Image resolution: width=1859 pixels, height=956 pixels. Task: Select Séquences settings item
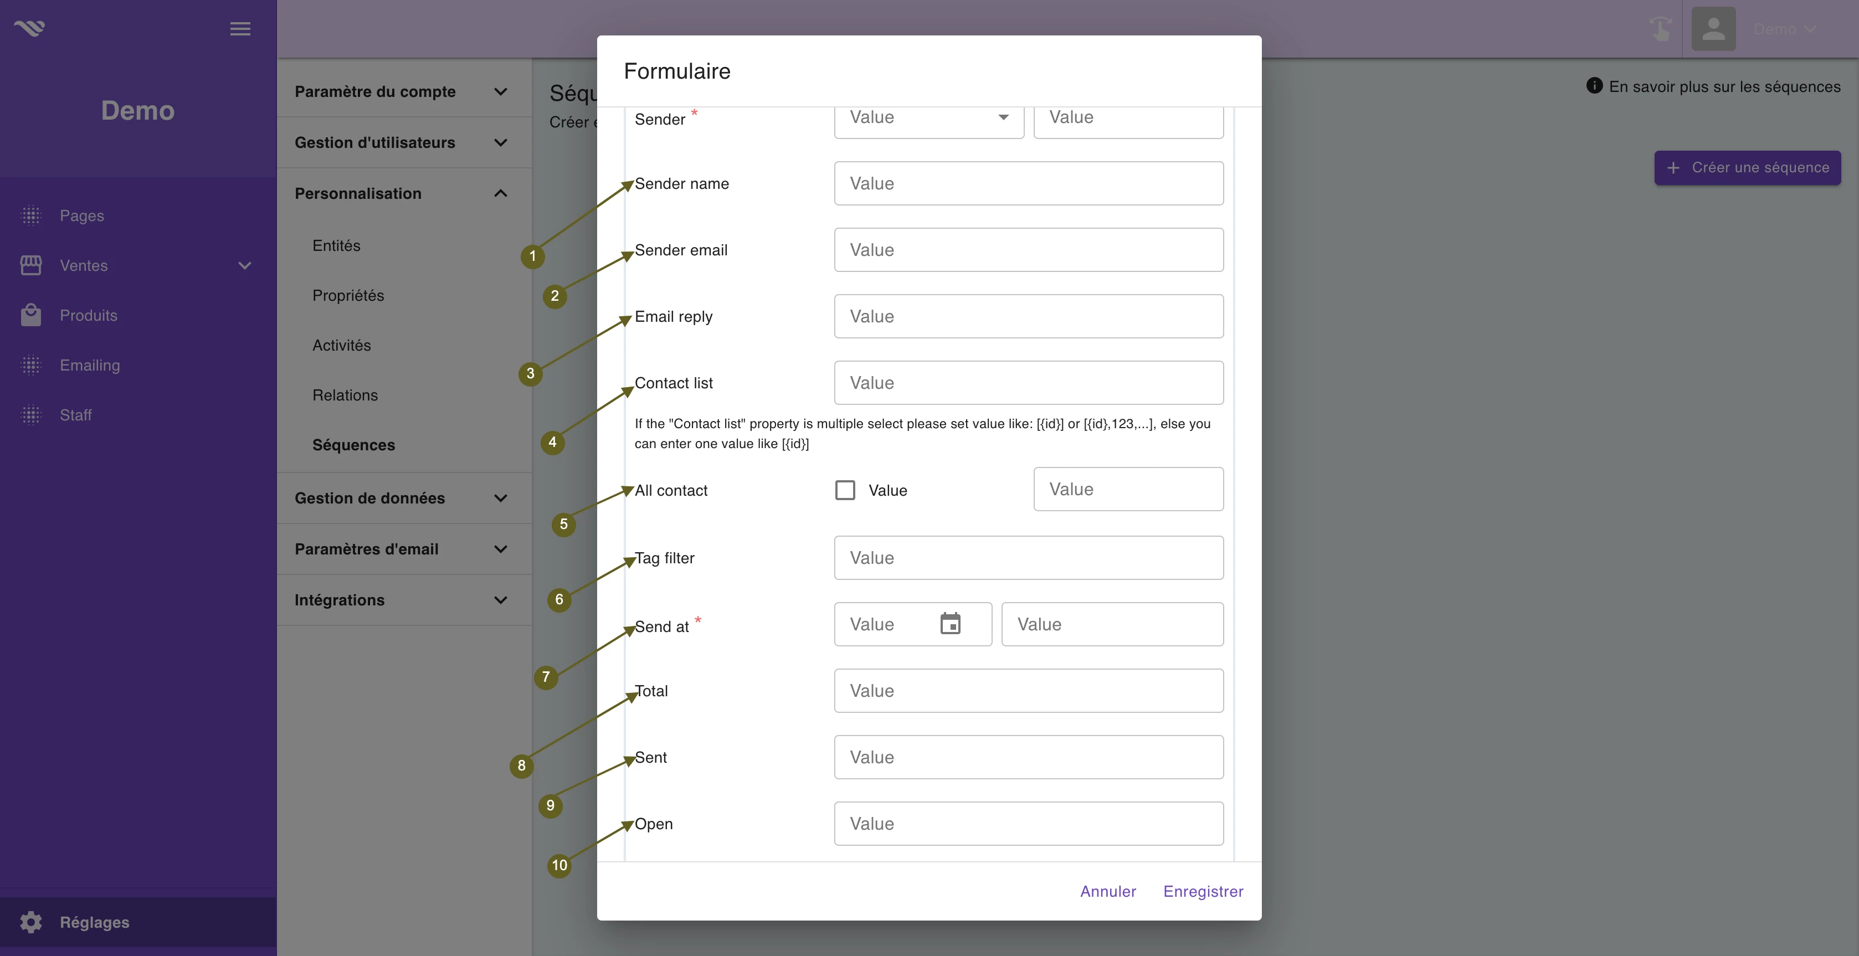[353, 444]
